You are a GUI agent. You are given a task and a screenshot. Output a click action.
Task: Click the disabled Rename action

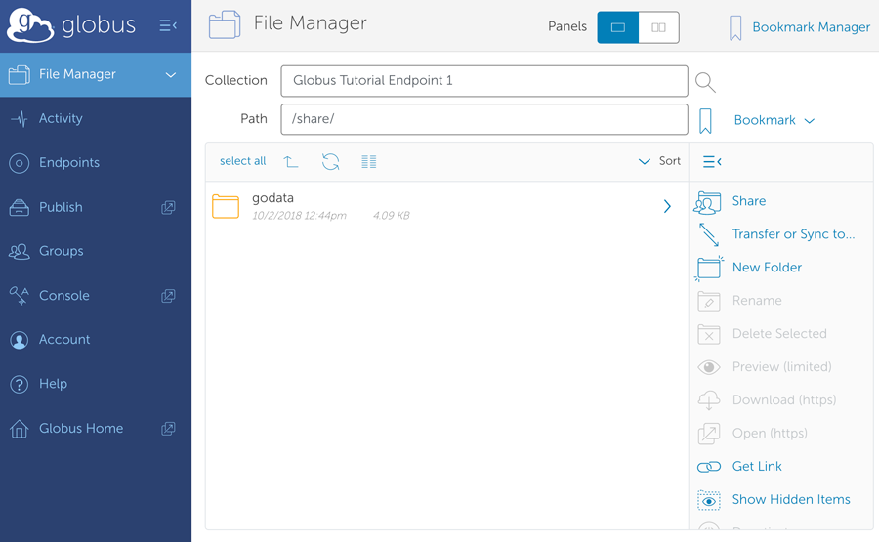(757, 301)
